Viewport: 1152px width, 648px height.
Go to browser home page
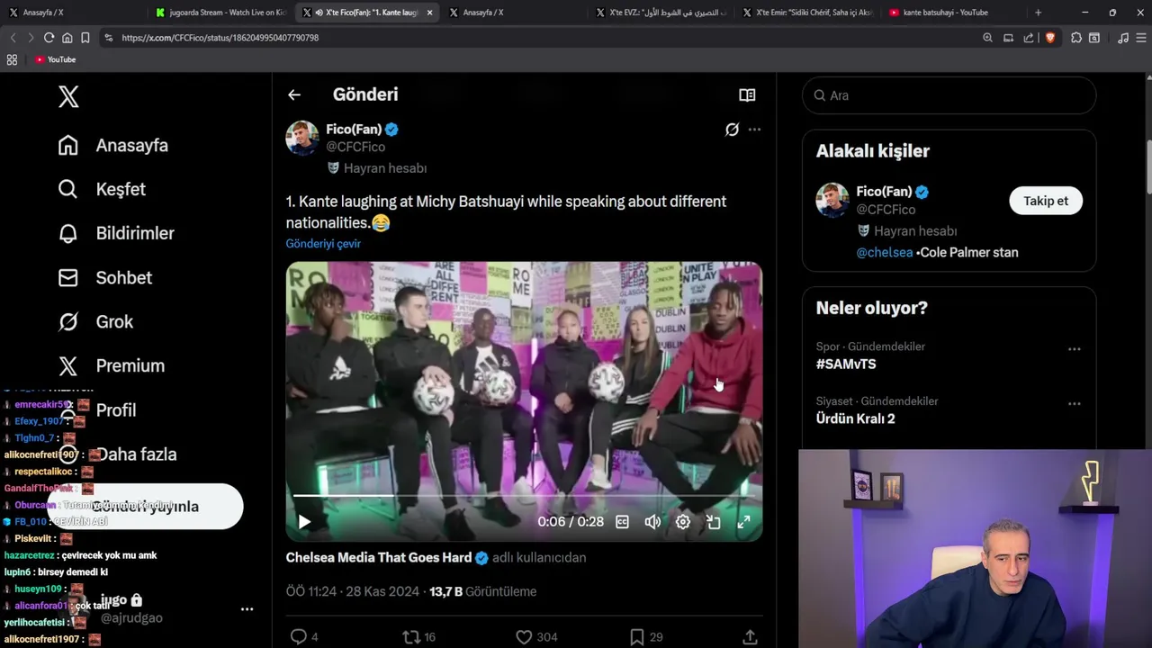67,38
